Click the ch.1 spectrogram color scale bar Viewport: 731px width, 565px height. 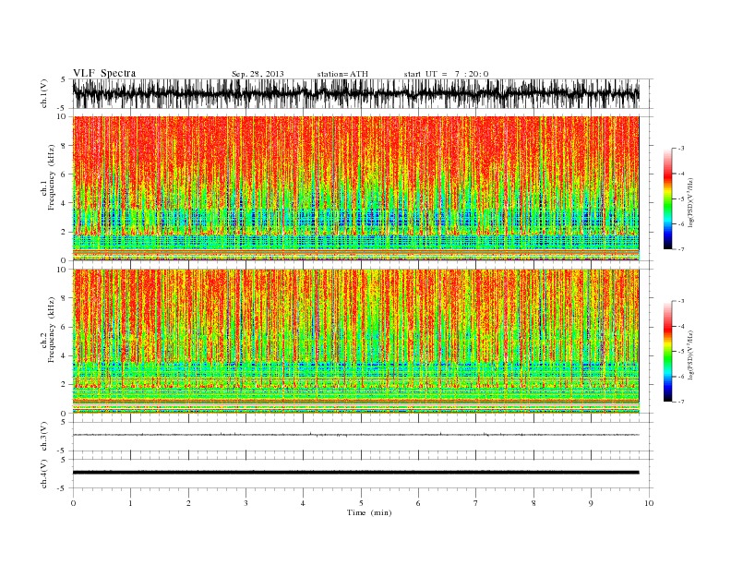pos(668,199)
